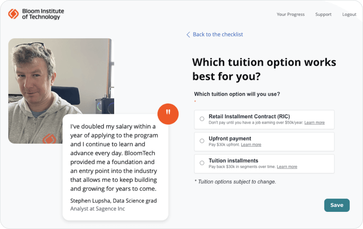Open Learn more link for Tuition installments

tap(287, 167)
